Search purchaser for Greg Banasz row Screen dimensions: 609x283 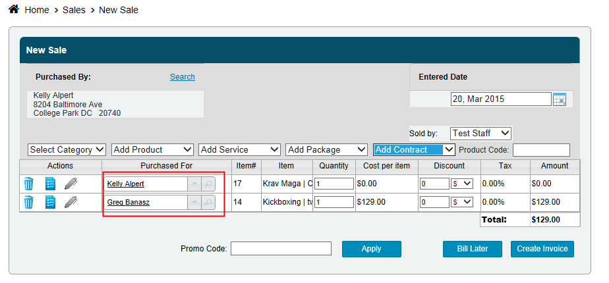208,203
